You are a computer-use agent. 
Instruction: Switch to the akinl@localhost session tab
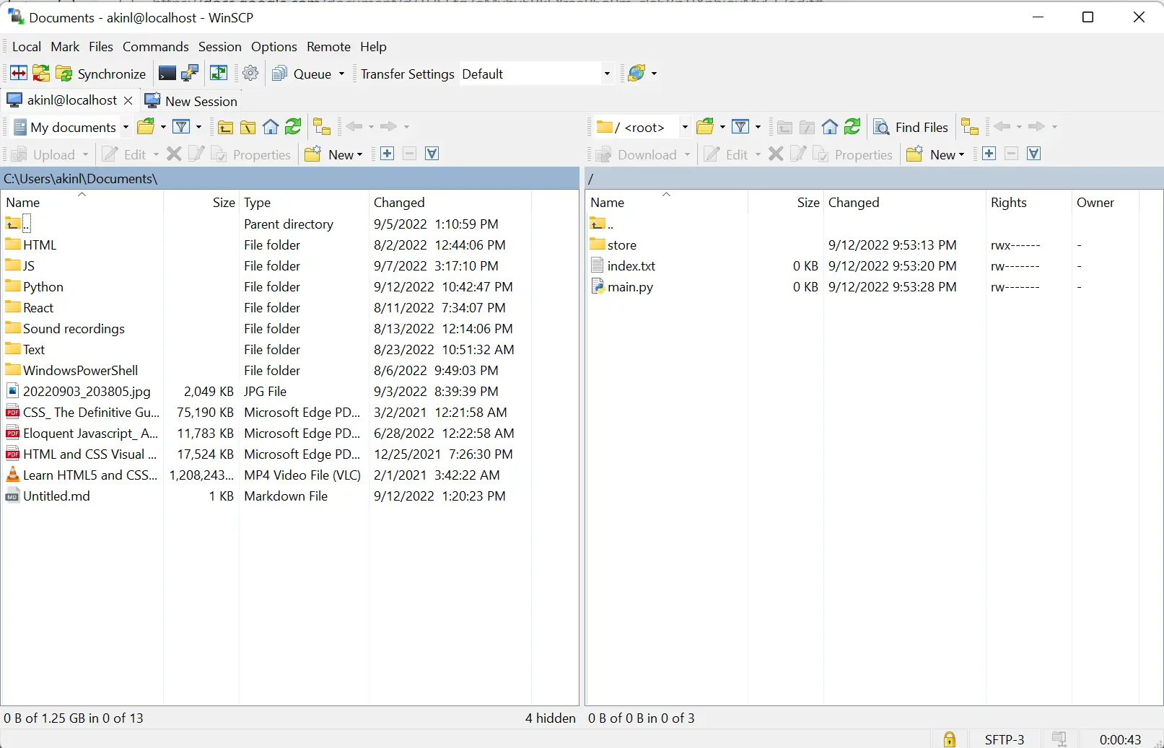(62, 100)
